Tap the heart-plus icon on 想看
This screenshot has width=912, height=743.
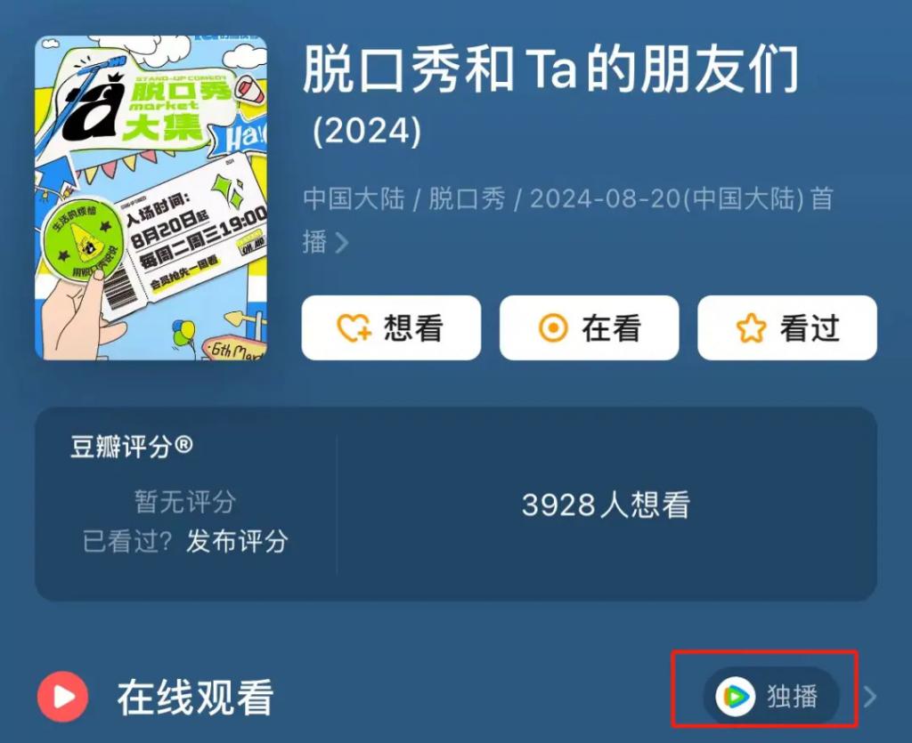pos(354,328)
